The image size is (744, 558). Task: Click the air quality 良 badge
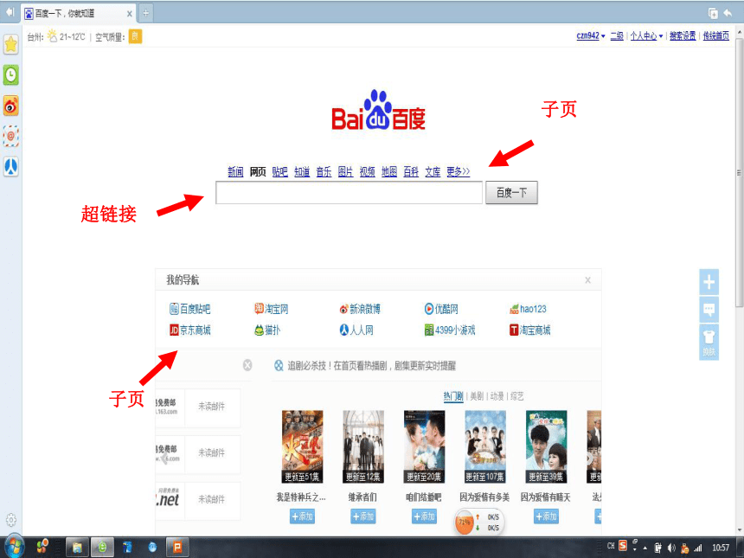coord(135,36)
